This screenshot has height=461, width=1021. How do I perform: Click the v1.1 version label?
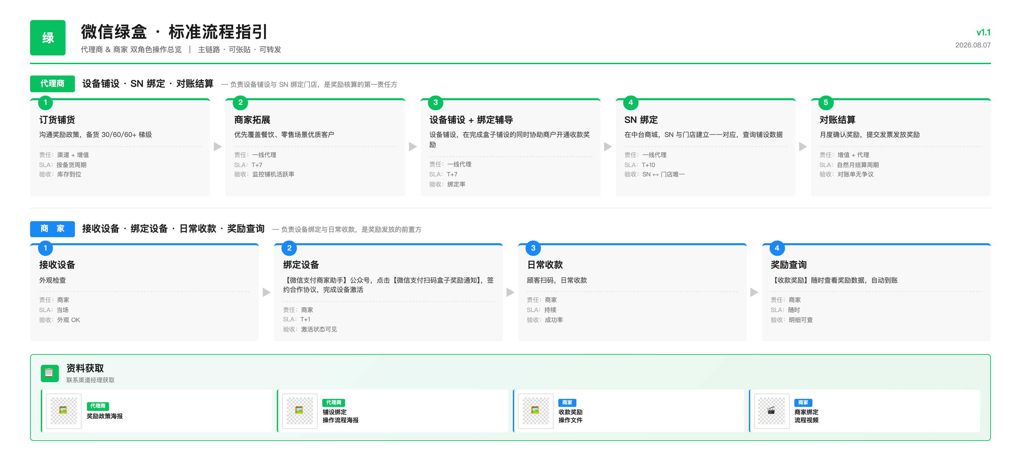point(983,32)
